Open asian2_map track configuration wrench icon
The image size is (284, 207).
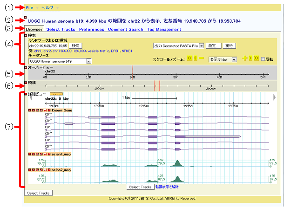[41, 170]
